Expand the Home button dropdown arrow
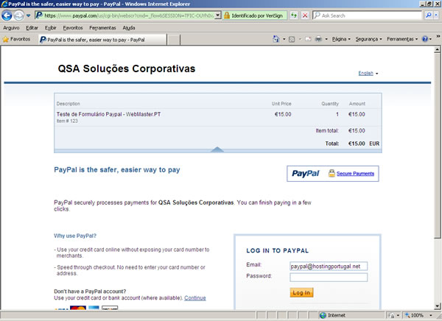This screenshot has height=321, width=442. click(x=284, y=39)
